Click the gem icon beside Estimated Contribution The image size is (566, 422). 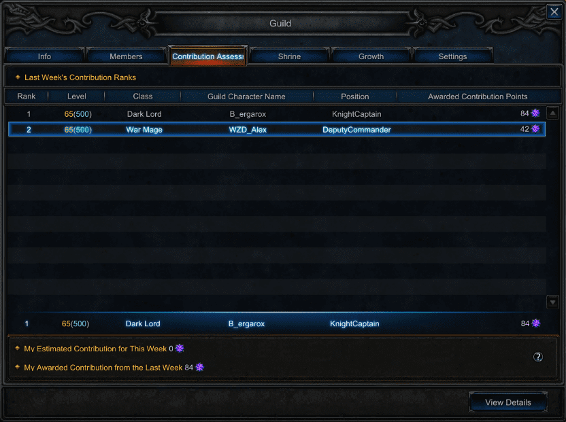180,348
